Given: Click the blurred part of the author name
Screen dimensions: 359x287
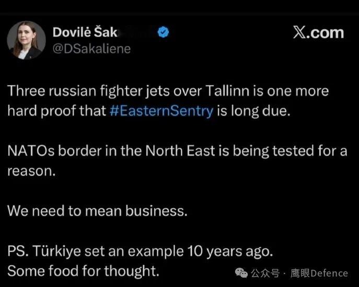Looking at the screenshot, I should 137,32.
